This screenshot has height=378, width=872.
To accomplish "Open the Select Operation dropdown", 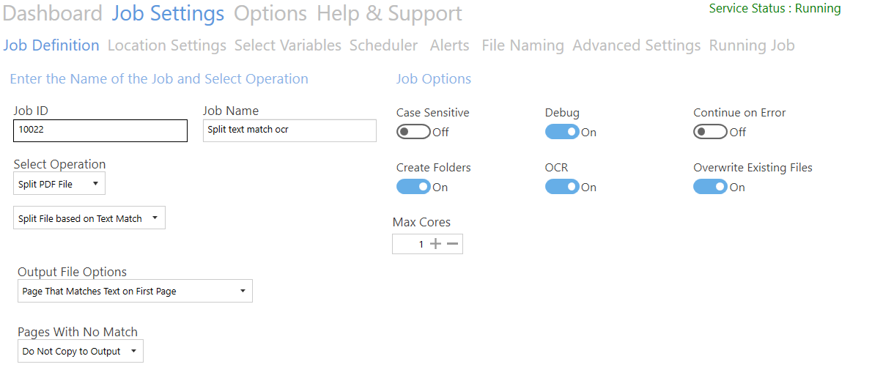I will [x=59, y=184].
